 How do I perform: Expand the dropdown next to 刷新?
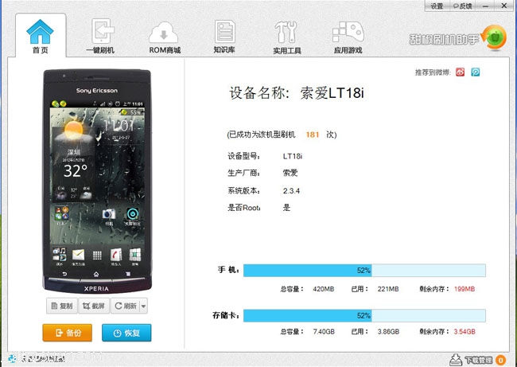pyautogui.click(x=143, y=306)
